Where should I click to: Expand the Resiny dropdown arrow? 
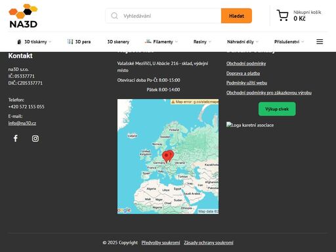click(210, 42)
